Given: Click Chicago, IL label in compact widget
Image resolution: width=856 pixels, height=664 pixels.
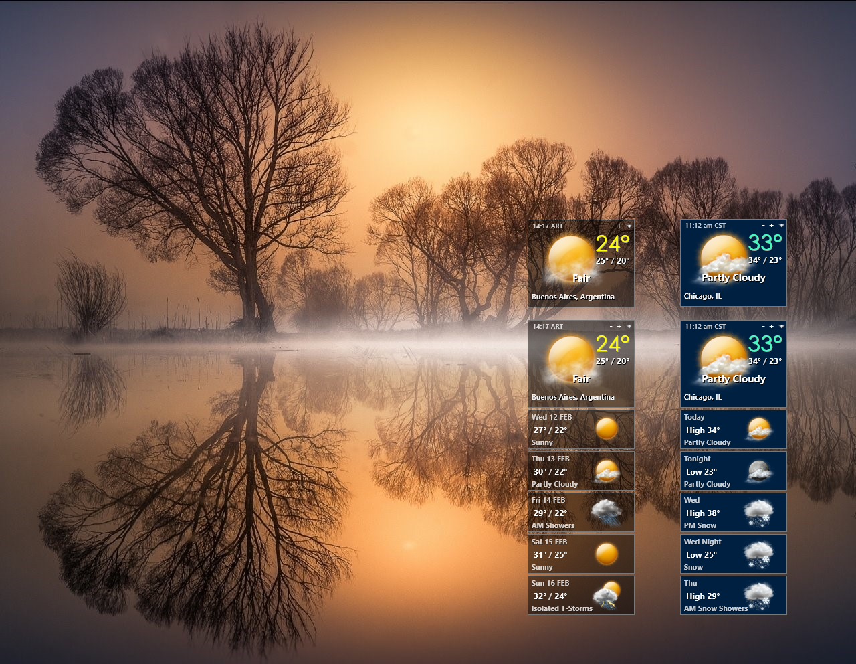Looking at the screenshot, I should pos(703,296).
